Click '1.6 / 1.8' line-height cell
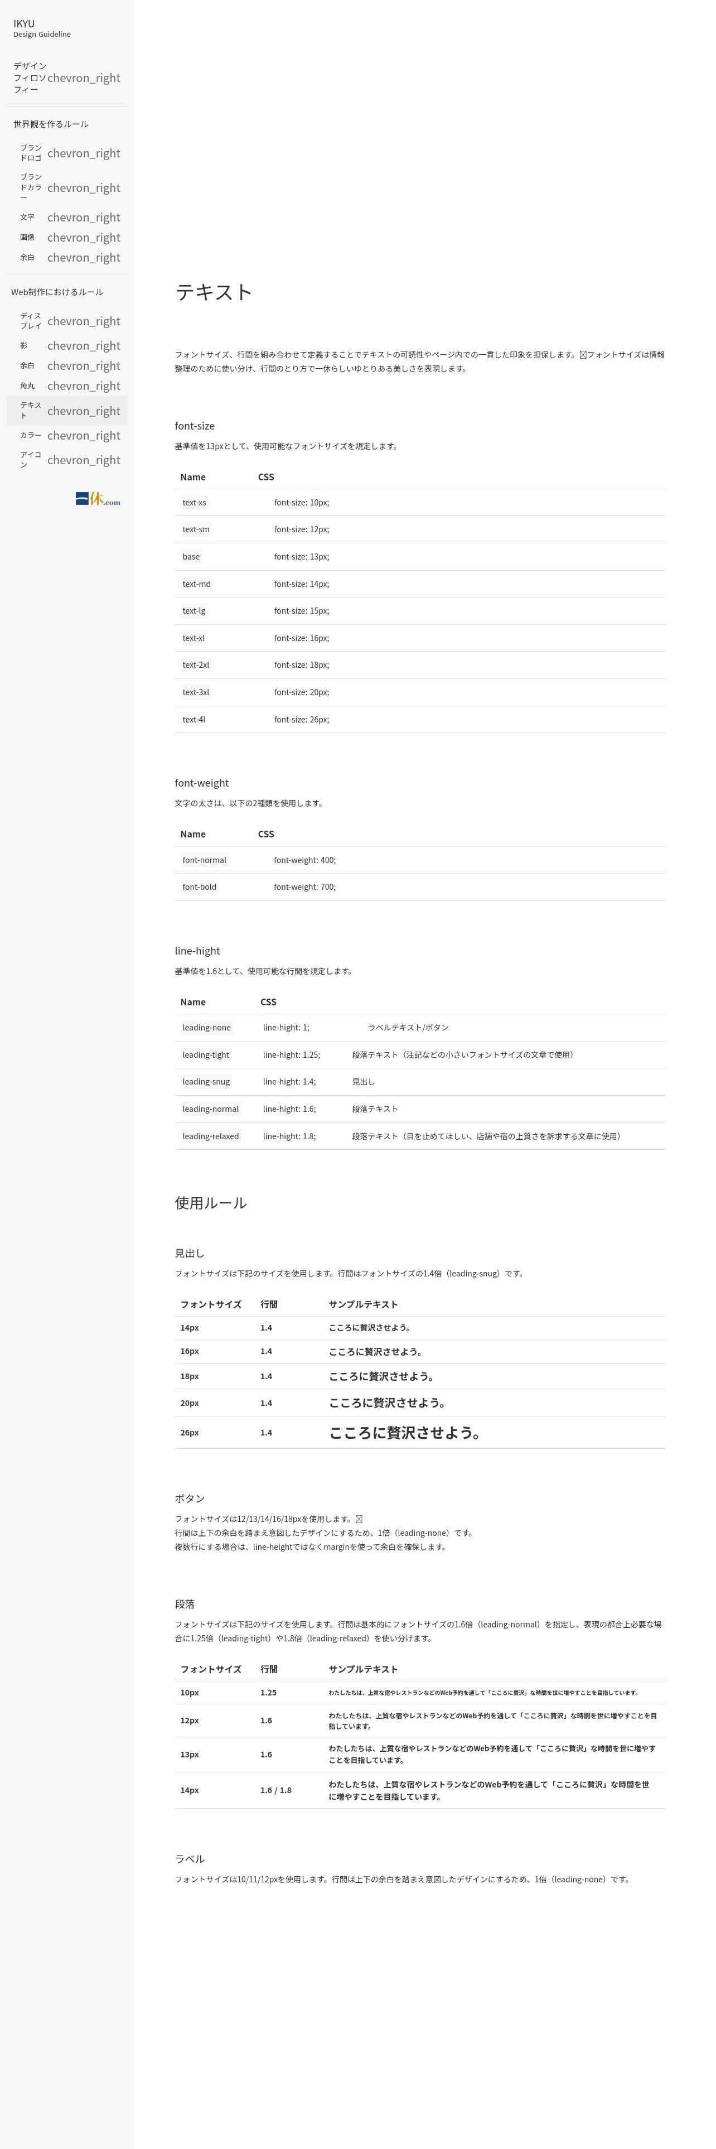Image resolution: width=716 pixels, height=2149 pixels. pos(276,1790)
